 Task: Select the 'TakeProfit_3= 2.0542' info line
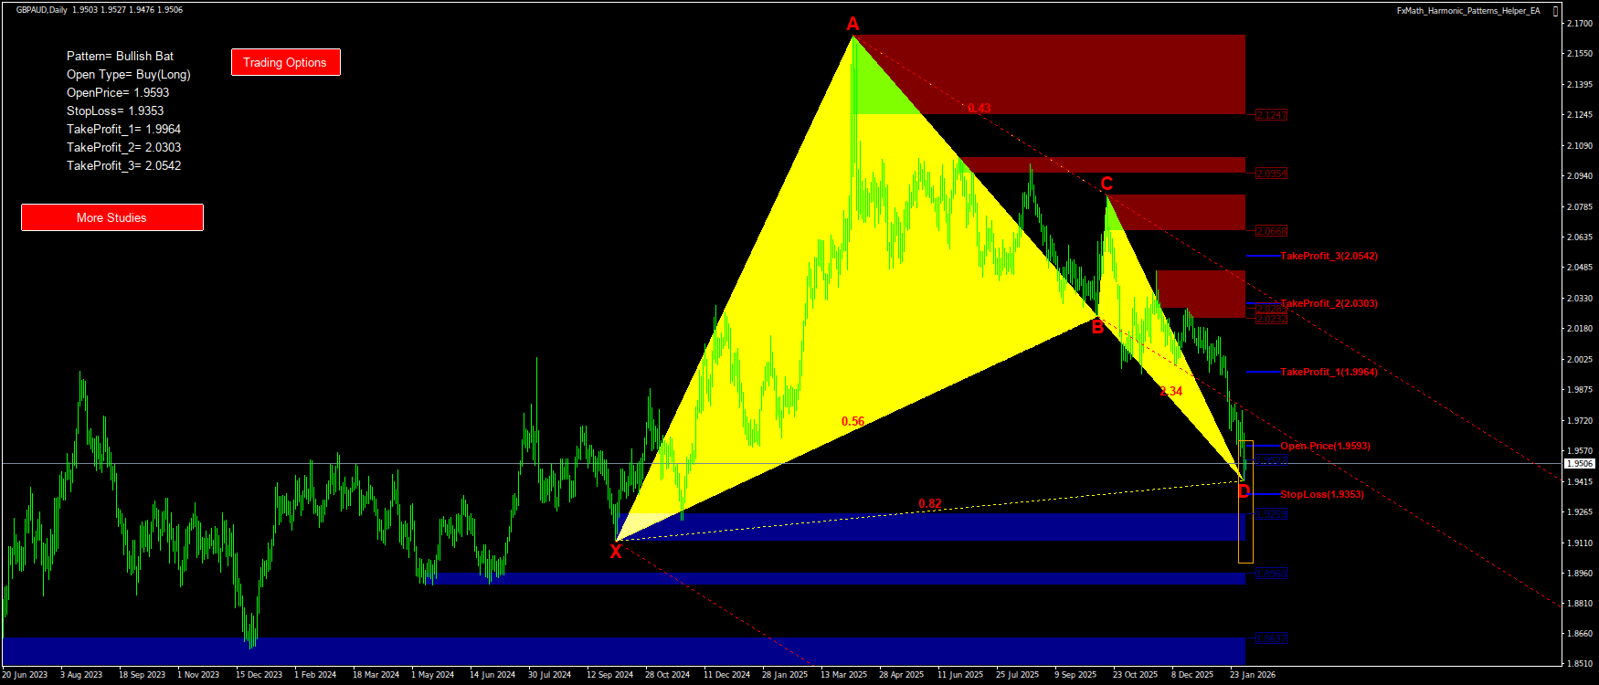(123, 165)
